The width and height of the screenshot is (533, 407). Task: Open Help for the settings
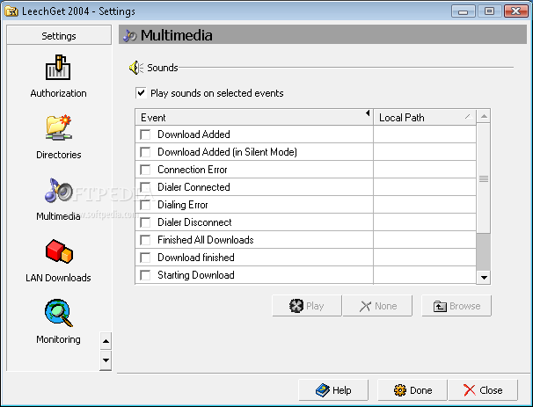[333, 390]
